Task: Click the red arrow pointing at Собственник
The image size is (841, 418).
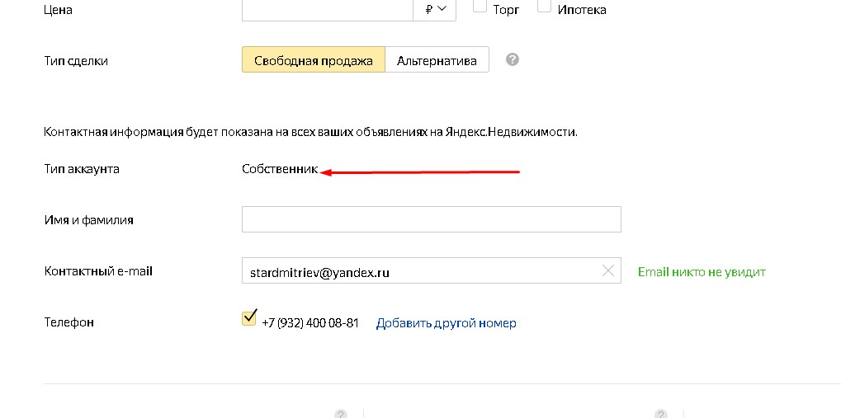Action: (420, 172)
